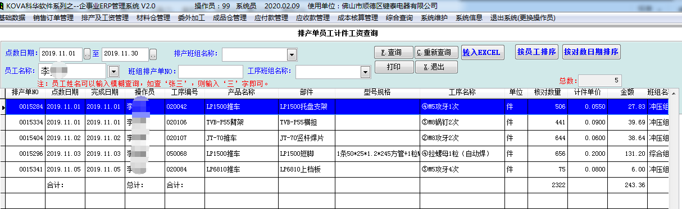682x209 pixels.
Task: Click the 部件 column header
Action: tap(307, 92)
